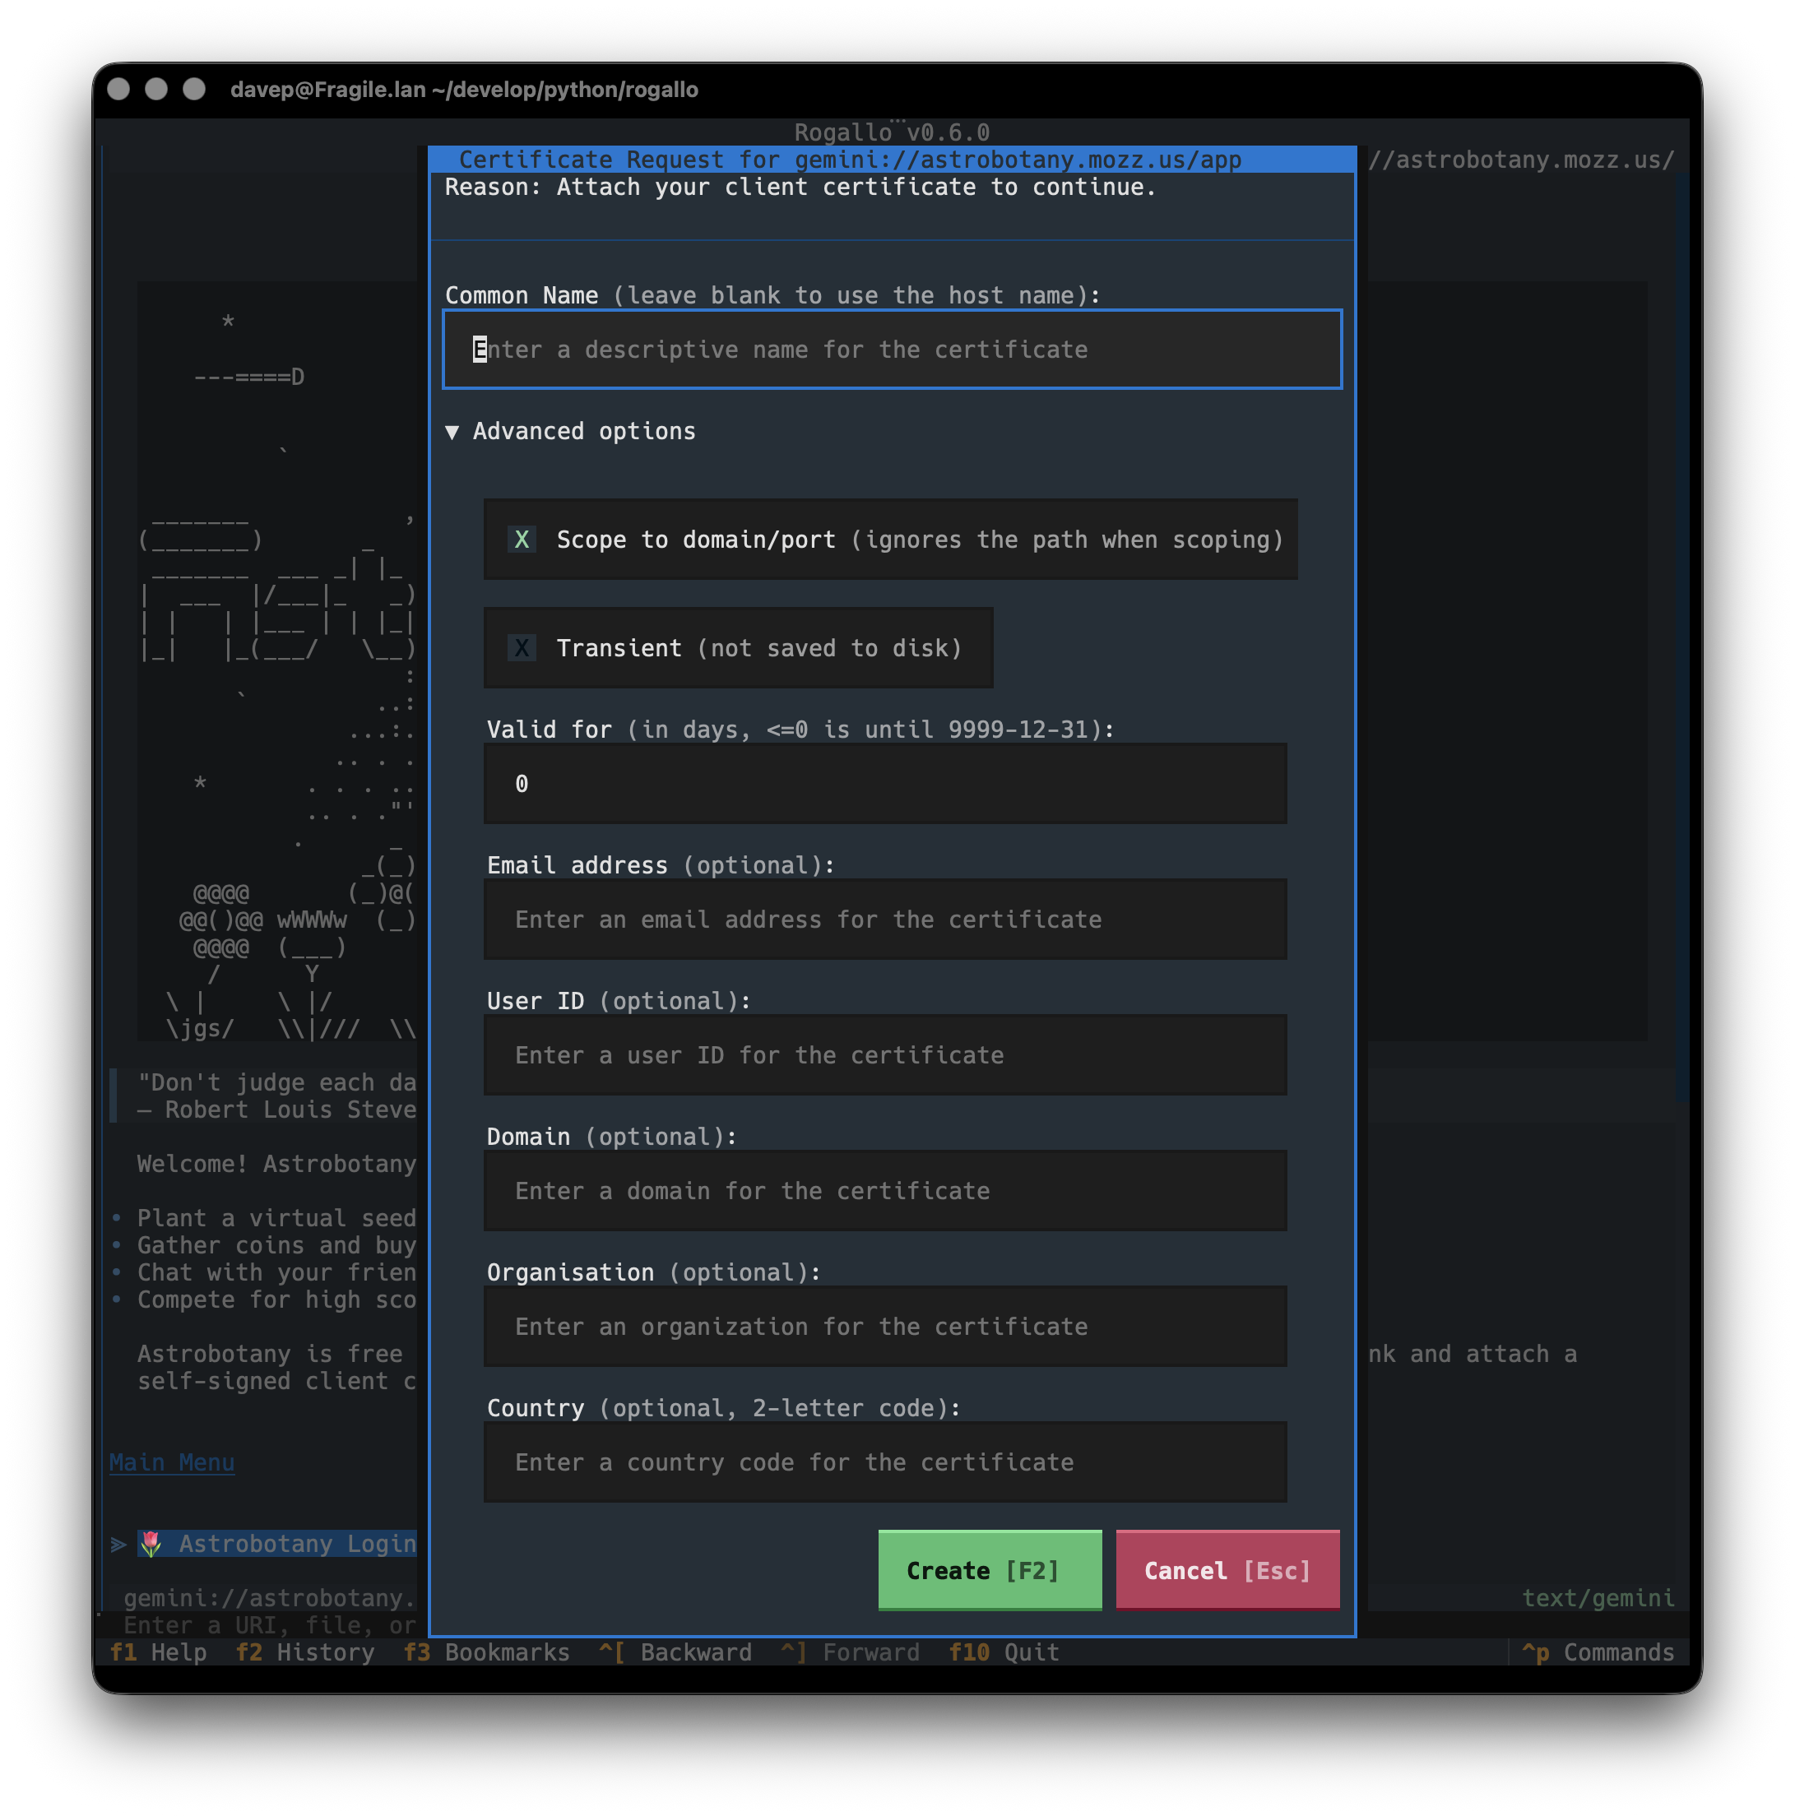Click the Organisation input field
This screenshot has width=1795, height=1816.
(x=885, y=1327)
